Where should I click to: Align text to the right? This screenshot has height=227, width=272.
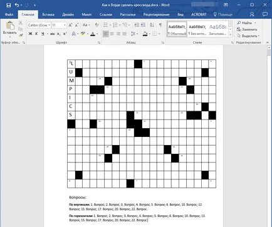click(118, 34)
